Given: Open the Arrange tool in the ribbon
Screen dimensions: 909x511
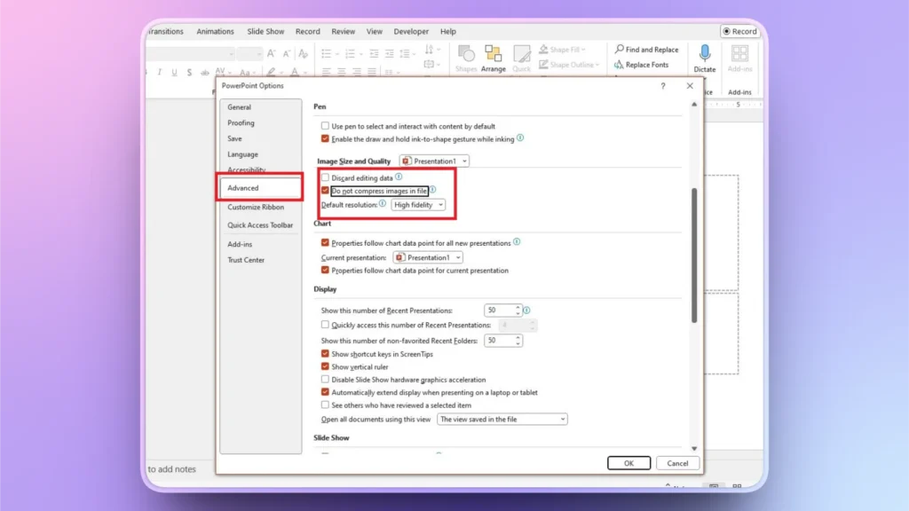Looking at the screenshot, I should pyautogui.click(x=494, y=53).
